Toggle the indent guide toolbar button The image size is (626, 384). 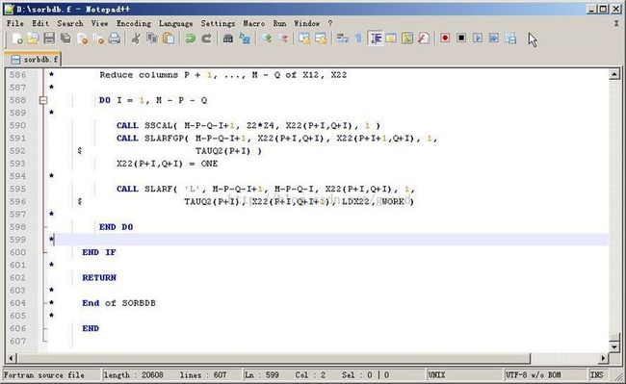pos(376,38)
